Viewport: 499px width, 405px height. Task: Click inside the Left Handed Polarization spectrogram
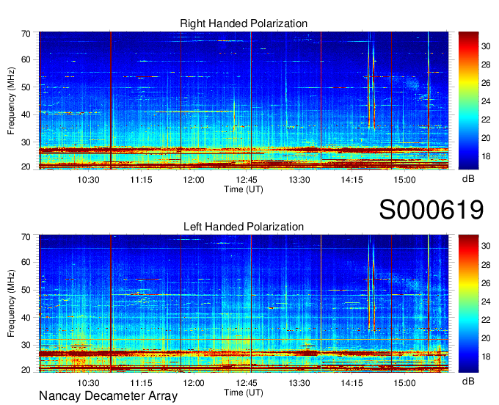click(244, 304)
